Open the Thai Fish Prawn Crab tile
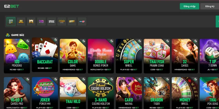Image resolution: width=219 pixels, height=109 pixels. click(x=157, y=56)
